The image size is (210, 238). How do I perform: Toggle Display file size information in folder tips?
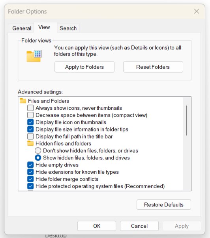click(x=30, y=129)
